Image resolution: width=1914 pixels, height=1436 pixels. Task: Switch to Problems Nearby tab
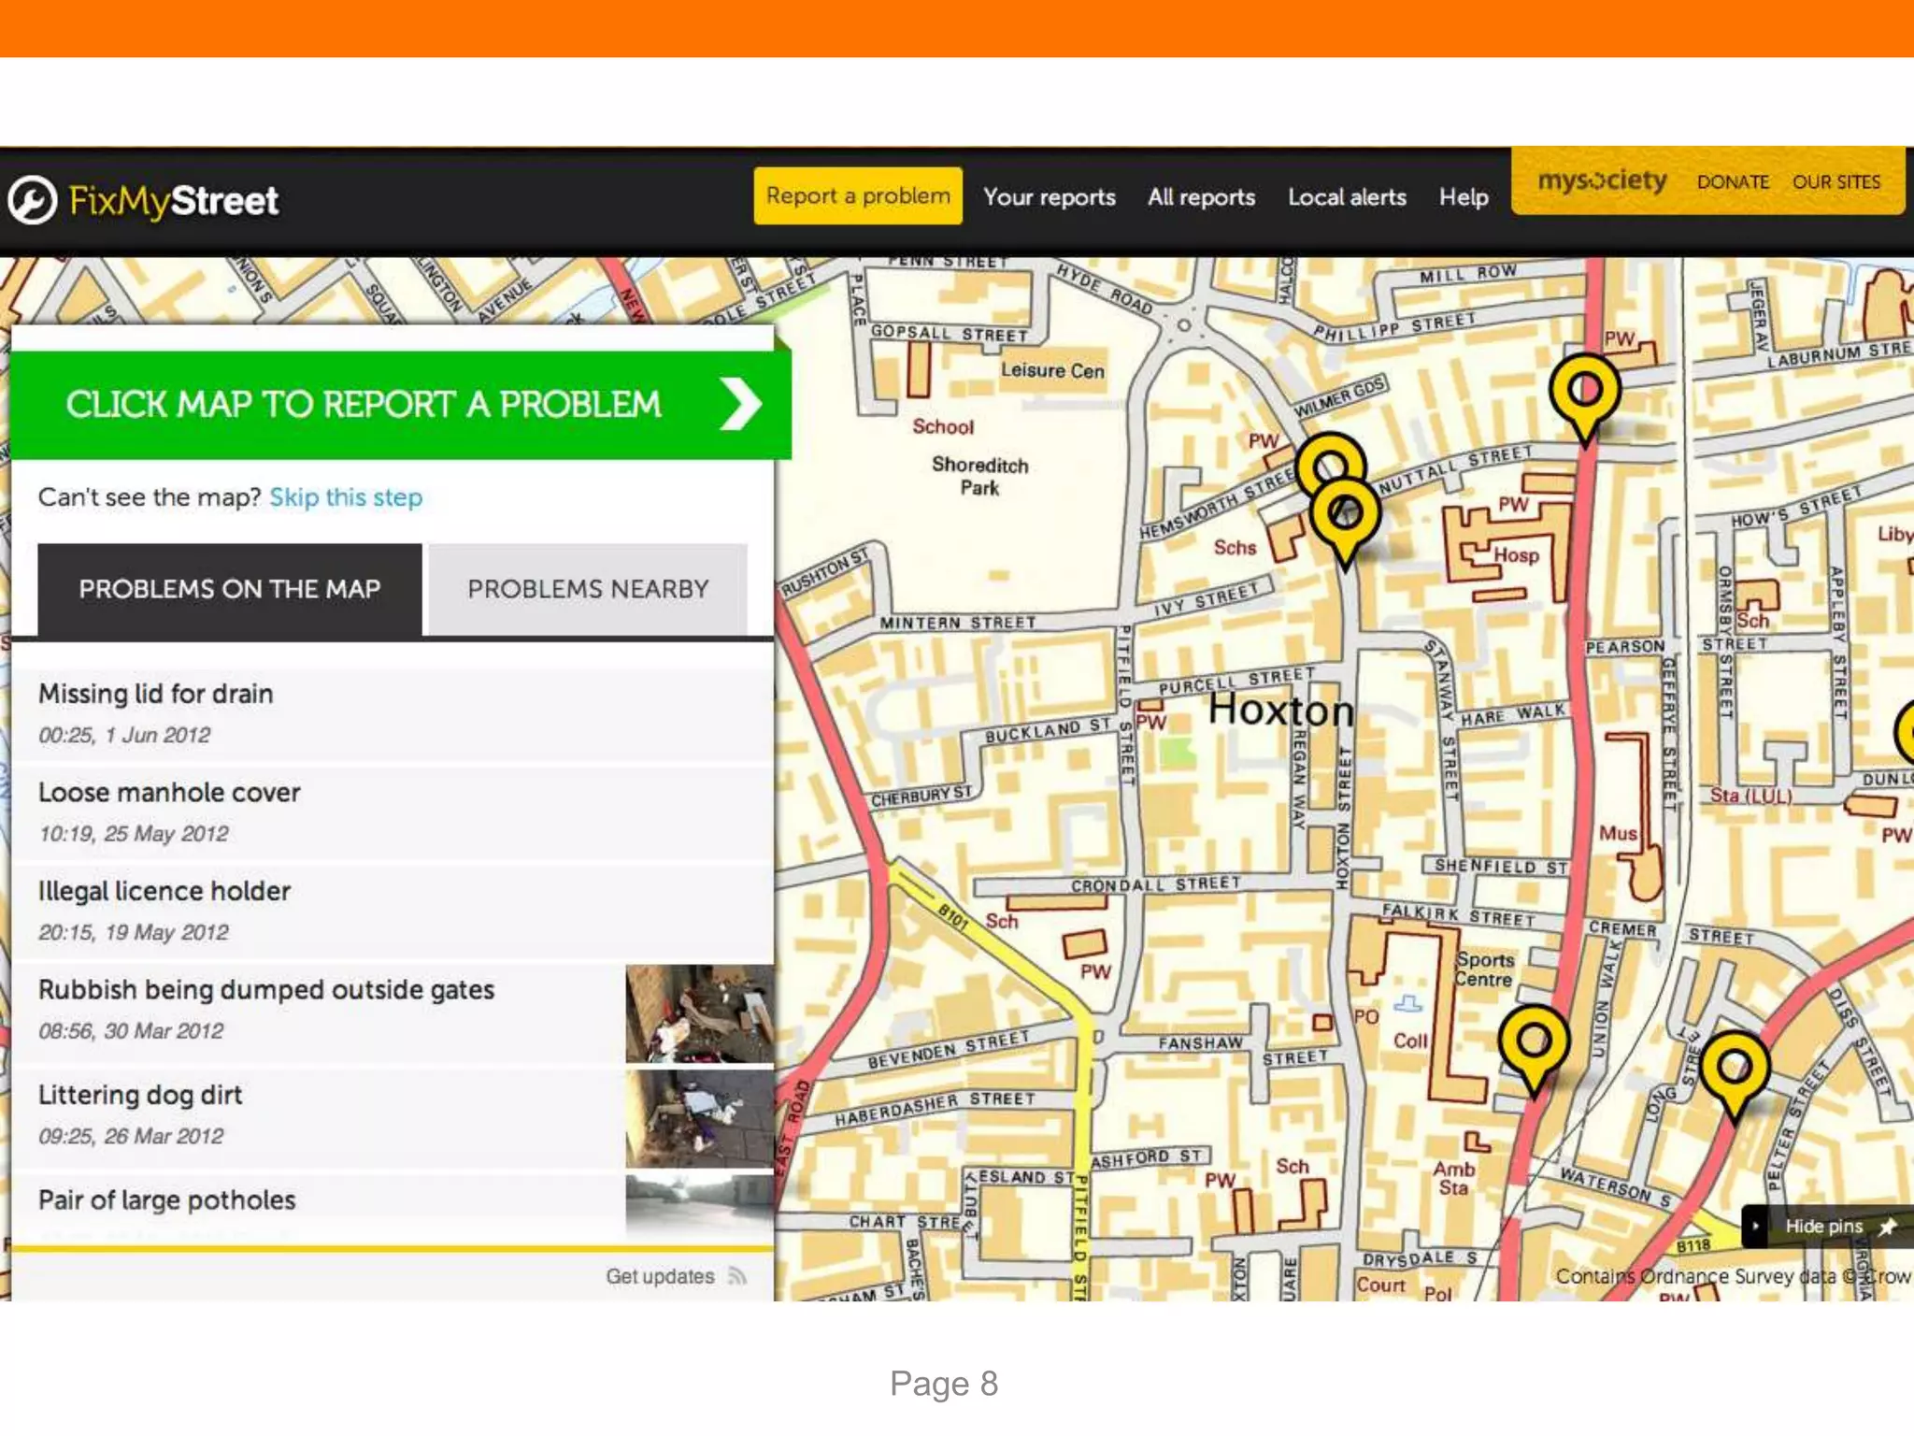[588, 589]
